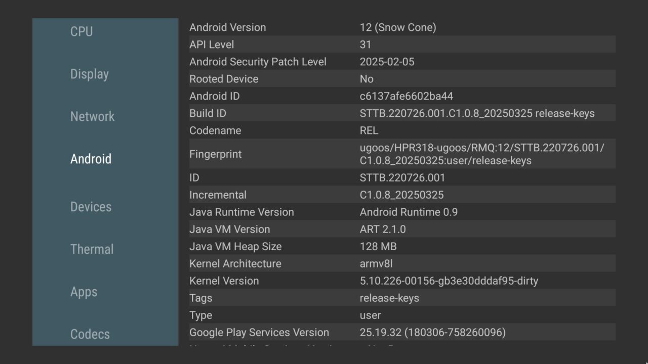The height and width of the screenshot is (364, 648).
Task: Open the CPU section in sidebar
Action: coord(82,31)
